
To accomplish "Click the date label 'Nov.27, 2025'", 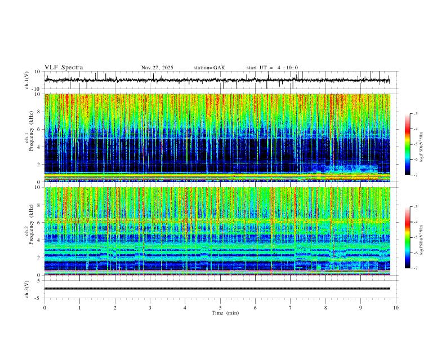I will coord(157,68).
